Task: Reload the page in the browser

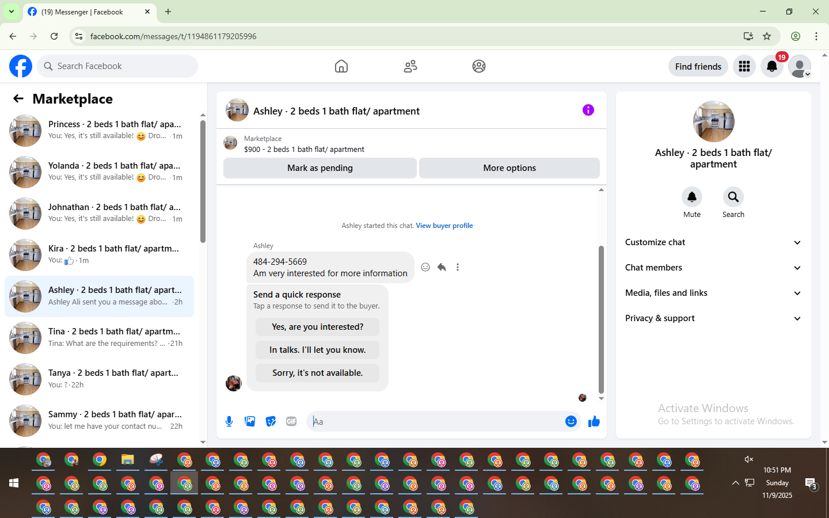Action: click(x=54, y=36)
